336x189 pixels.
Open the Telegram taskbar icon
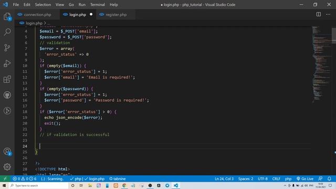[167, 185]
